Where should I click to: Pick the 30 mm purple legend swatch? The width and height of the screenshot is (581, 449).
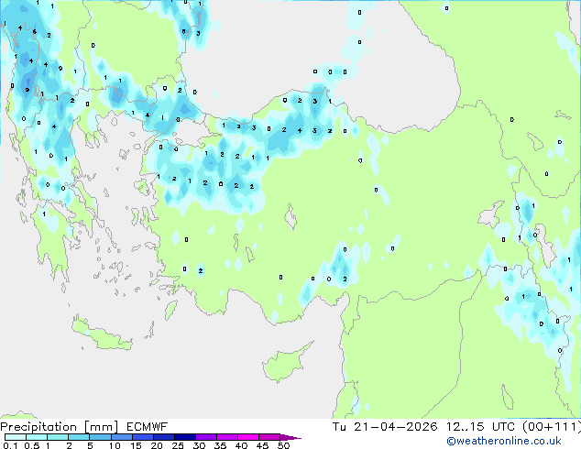[x=205, y=437]
